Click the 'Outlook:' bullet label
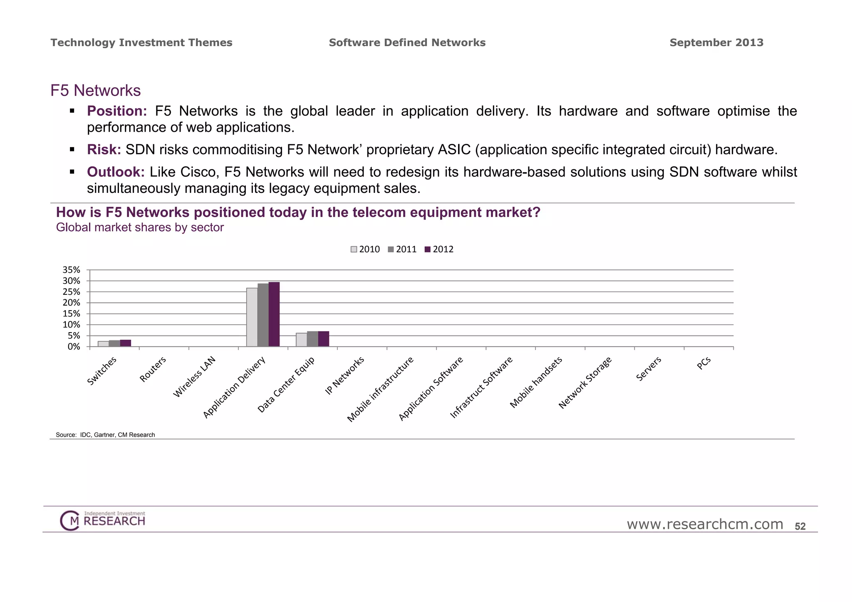This screenshot has width=852, height=602. tap(116, 172)
